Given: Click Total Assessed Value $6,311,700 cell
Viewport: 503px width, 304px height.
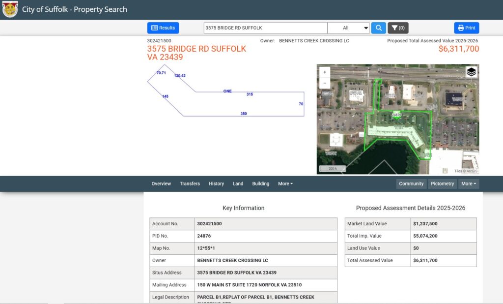Looking at the screenshot, I should [x=444, y=260].
